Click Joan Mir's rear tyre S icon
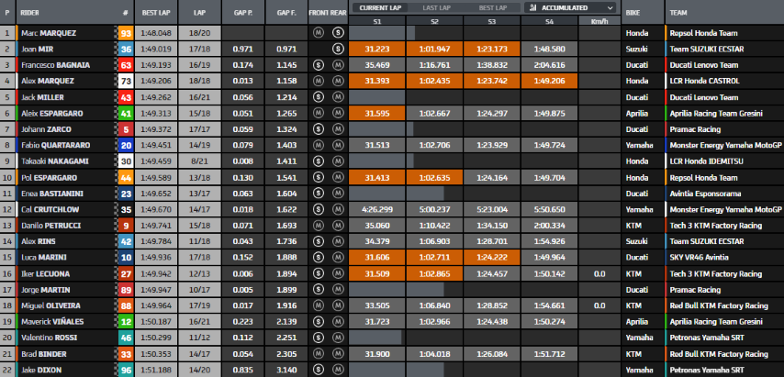 [x=338, y=49]
